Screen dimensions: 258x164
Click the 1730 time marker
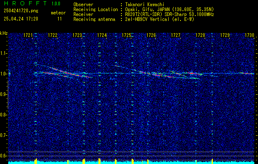point(249,35)
